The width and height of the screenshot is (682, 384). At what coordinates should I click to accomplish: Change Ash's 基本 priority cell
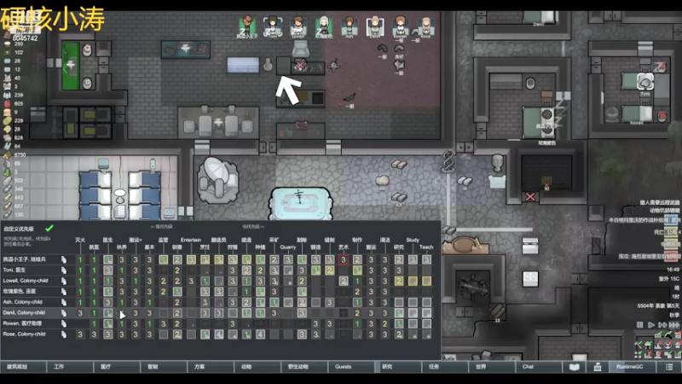click(x=149, y=302)
